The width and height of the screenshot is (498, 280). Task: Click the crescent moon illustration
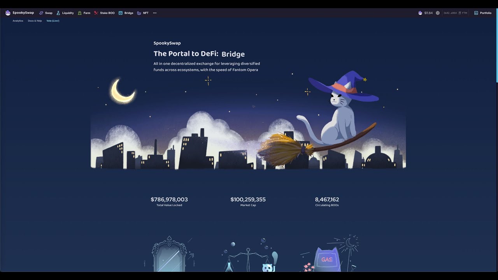(123, 91)
